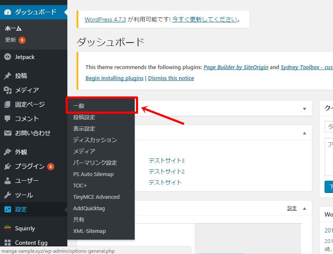Click the paintbrush icon beside 外観

click(x=8, y=152)
